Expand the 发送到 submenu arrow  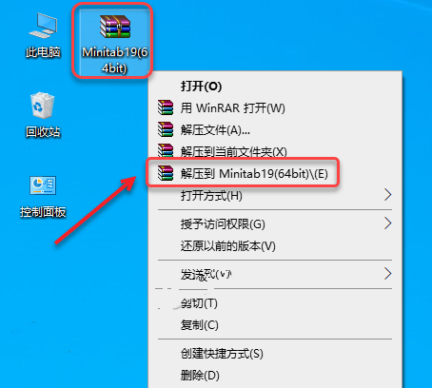(387, 273)
